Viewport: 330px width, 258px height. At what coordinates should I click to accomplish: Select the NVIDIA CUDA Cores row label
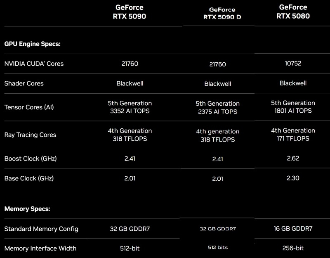[x=34, y=64]
